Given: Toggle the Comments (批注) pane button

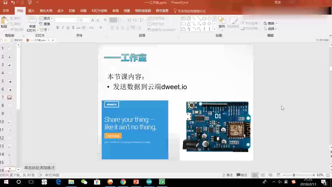Looking at the screenshot, I should [x=242, y=175].
